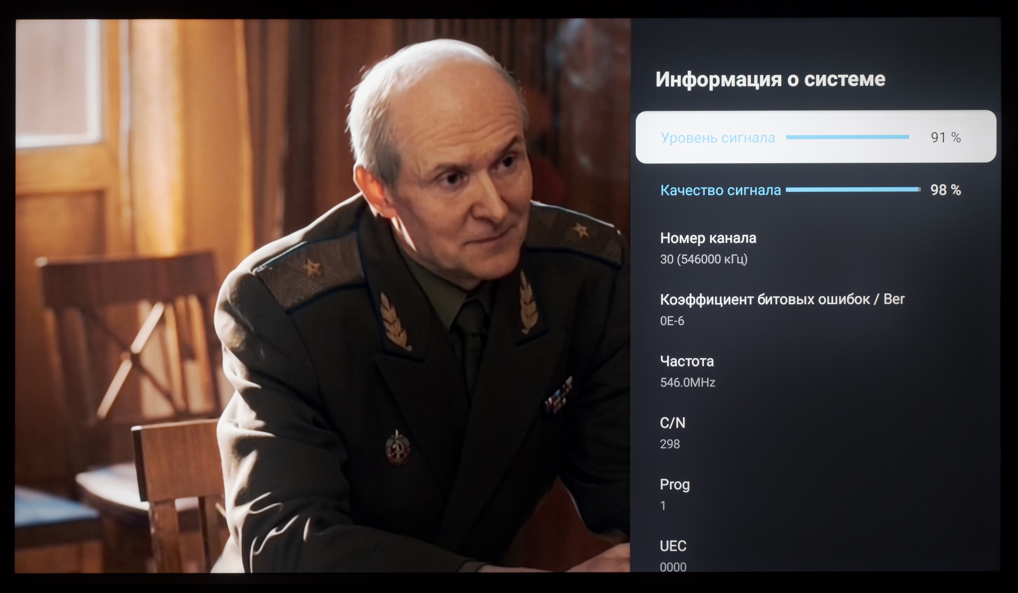Click the 91 % signal level value
Viewport: 1018px width, 593px height.
click(x=946, y=137)
